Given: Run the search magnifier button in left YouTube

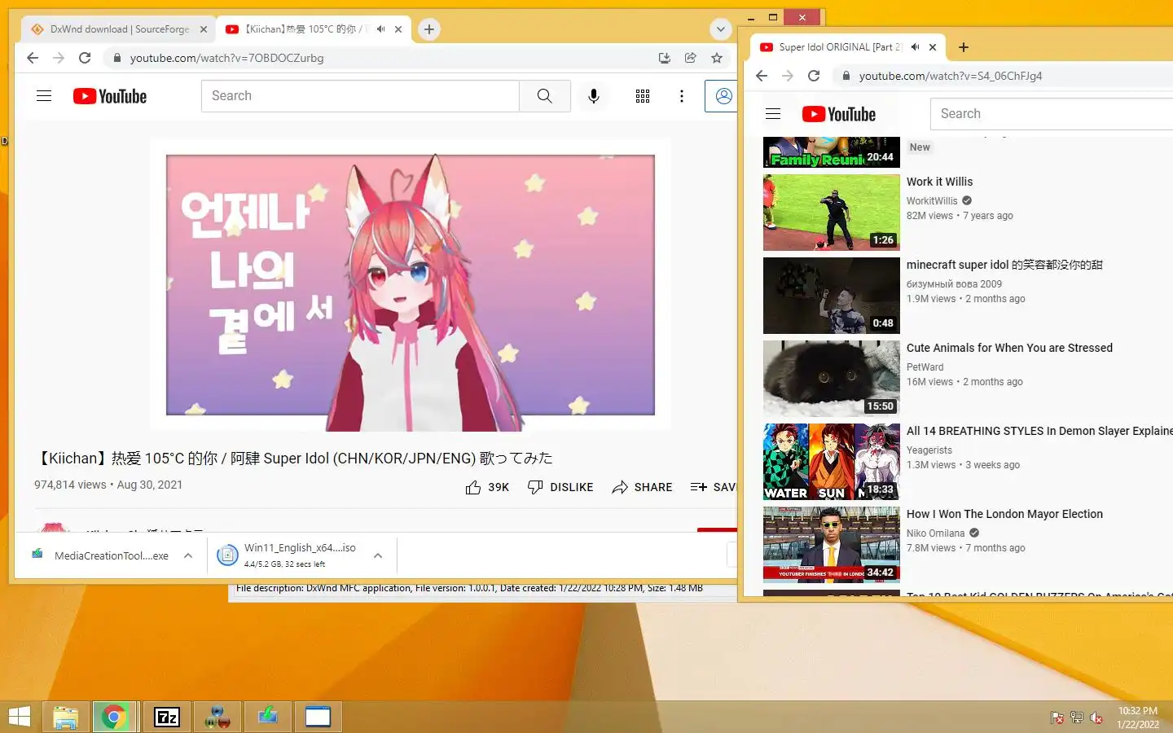Looking at the screenshot, I should (x=545, y=96).
